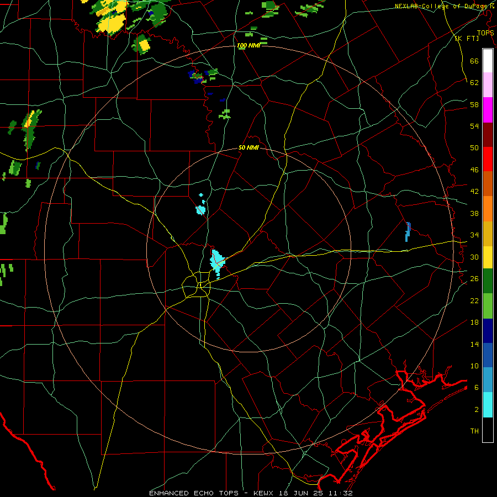Click the '50 NMI' range ring label

[x=248, y=147]
